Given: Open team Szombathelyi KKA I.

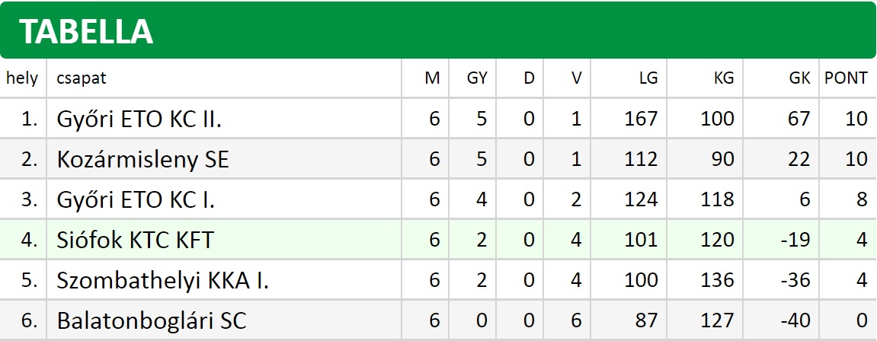Looking at the screenshot, I should pos(162,281).
